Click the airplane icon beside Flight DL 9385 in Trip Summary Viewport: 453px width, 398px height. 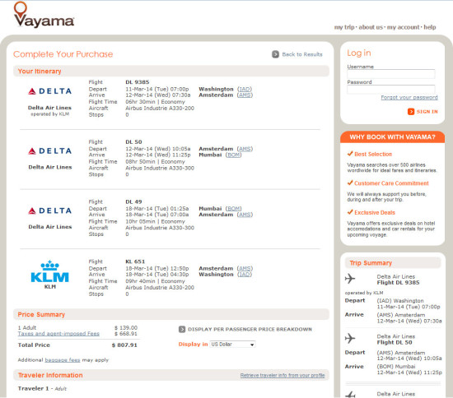click(350, 279)
